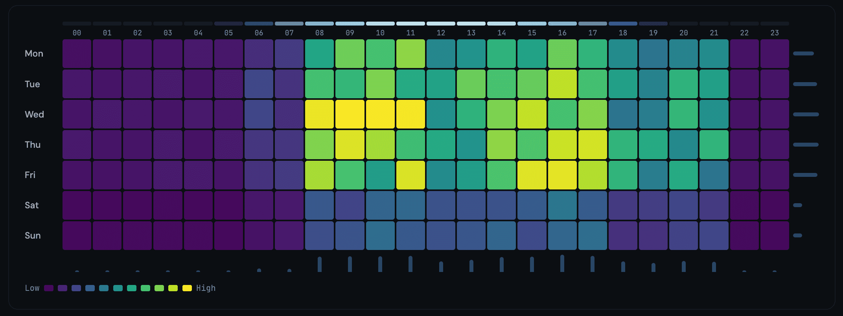Viewport: 843px width, 316px height.
Task: Click the top intensity strip above hour 11
Action: (410, 24)
